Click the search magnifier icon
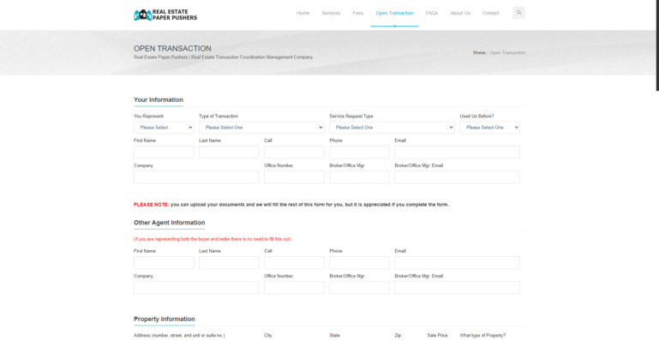Image resolution: width=659 pixels, height=340 pixels. pyautogui.click(x=518, y=13)
